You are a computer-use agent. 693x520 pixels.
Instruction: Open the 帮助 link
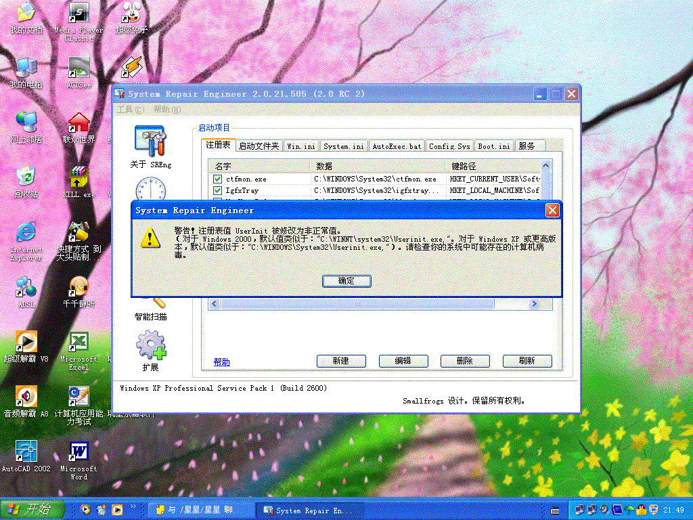coord(222,362)
